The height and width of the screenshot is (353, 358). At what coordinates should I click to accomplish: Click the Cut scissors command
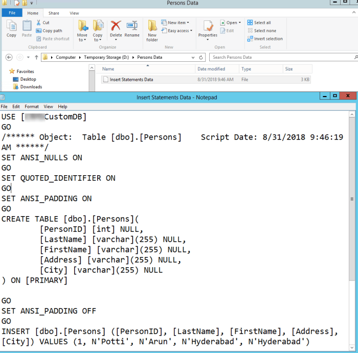coord(42,22)
